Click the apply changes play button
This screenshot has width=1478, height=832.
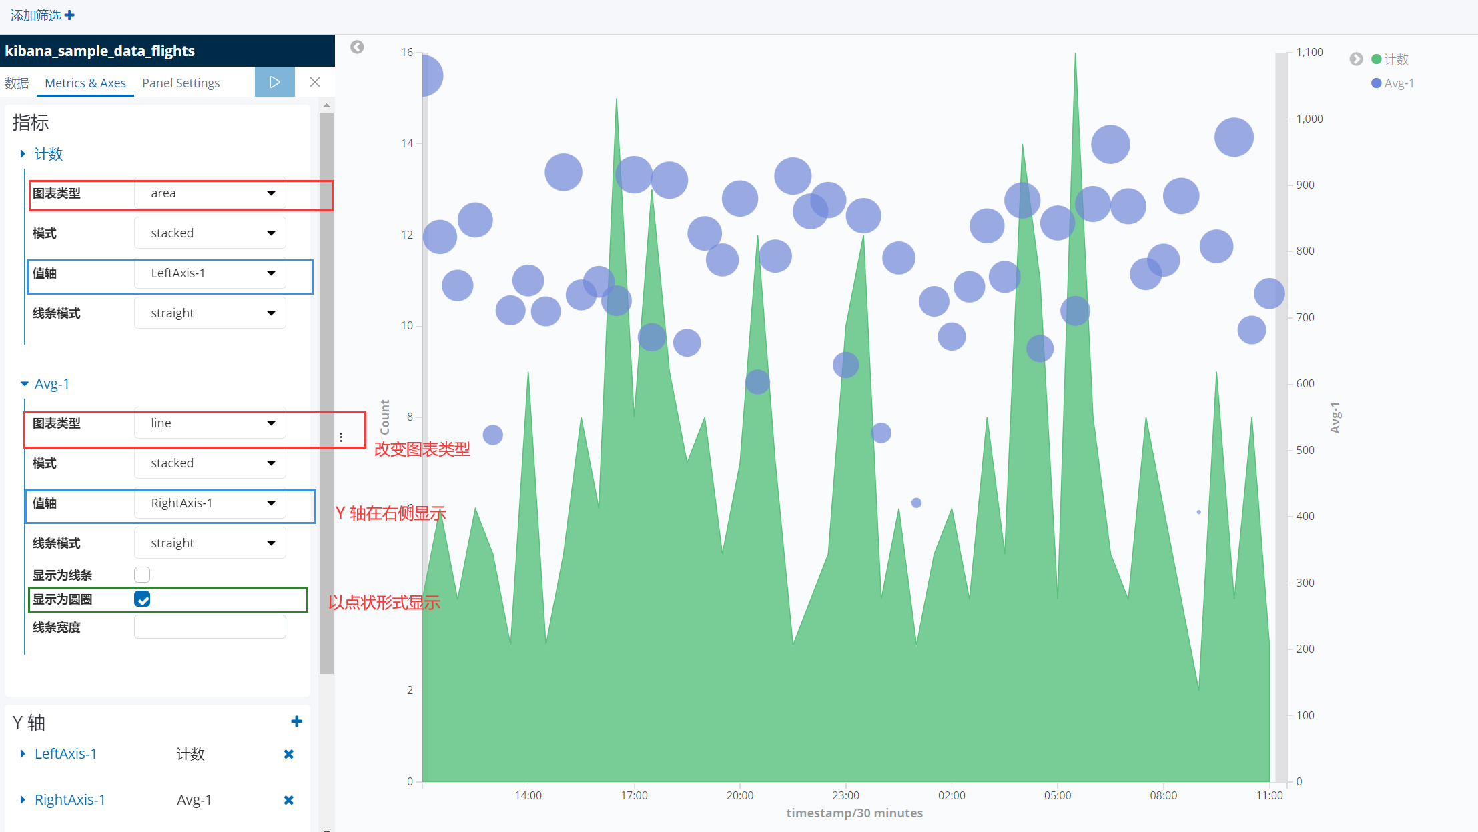pyautogui.click(x=274, y=82)
